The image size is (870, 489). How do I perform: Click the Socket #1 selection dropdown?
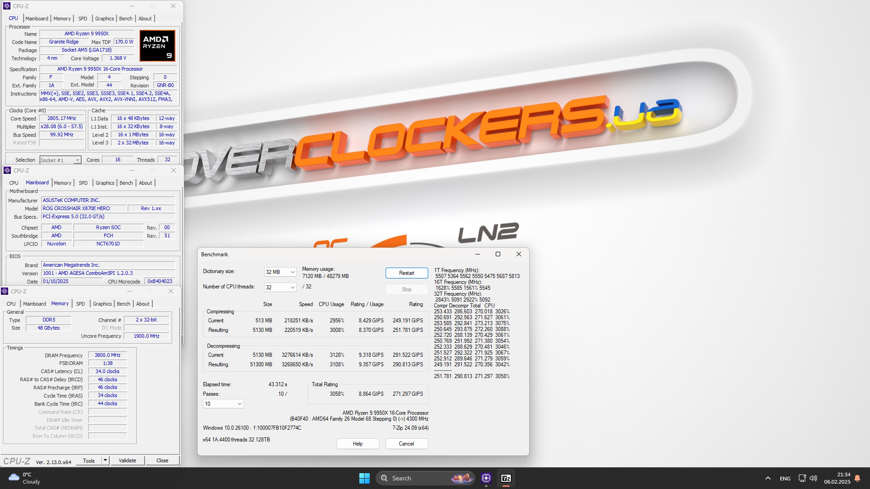59,159
